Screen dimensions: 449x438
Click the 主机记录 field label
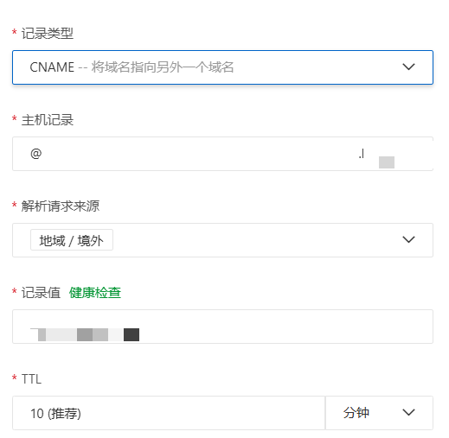point(48,120)
